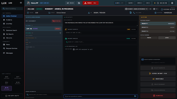Screen dimensions: 177x99
Task: Click the reporting party person icon
Action: click(89, 13)
